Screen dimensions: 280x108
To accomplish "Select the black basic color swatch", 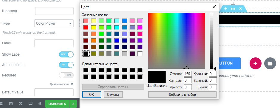I will pyautogui.click(x=86, y=54).
